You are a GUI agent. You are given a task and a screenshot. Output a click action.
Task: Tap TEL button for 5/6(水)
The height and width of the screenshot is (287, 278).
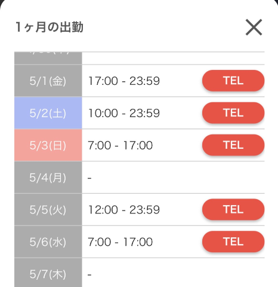233,242
